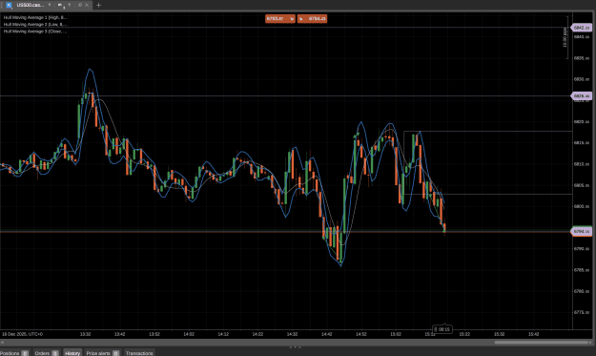Add a new chart tab with plus
This screenshot has width=596, height=356.
tap(99, 5)
